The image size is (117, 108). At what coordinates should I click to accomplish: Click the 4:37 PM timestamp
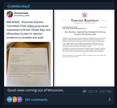(105, 92)
